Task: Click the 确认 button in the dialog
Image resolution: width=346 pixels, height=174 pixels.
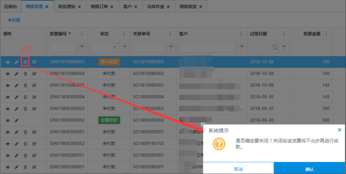Action: point(309,169)
